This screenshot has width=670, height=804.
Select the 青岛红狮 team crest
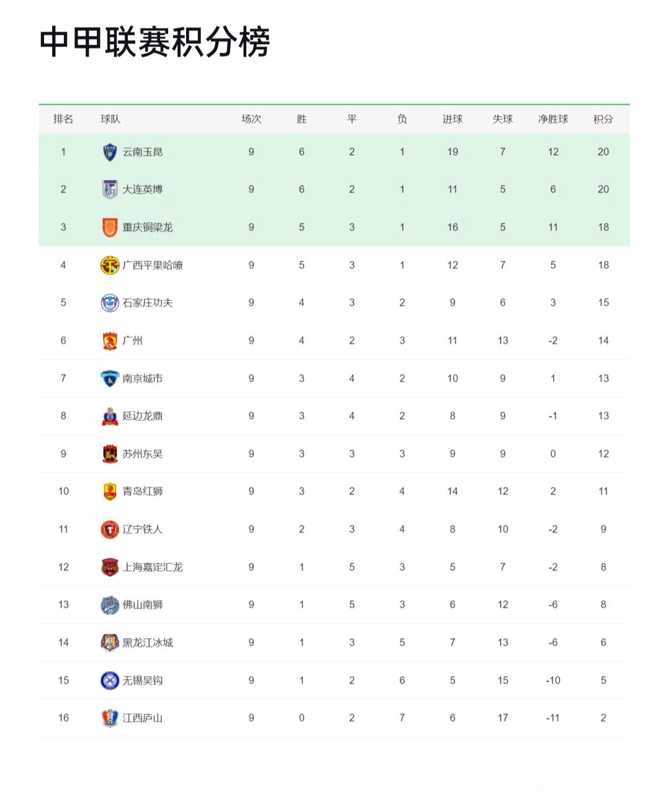click(110, 492)
